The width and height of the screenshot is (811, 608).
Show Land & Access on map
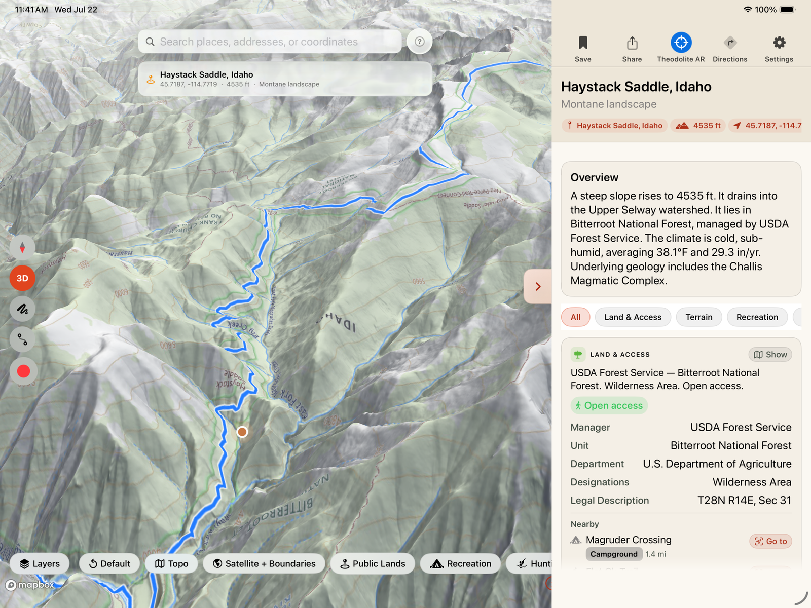770,355
